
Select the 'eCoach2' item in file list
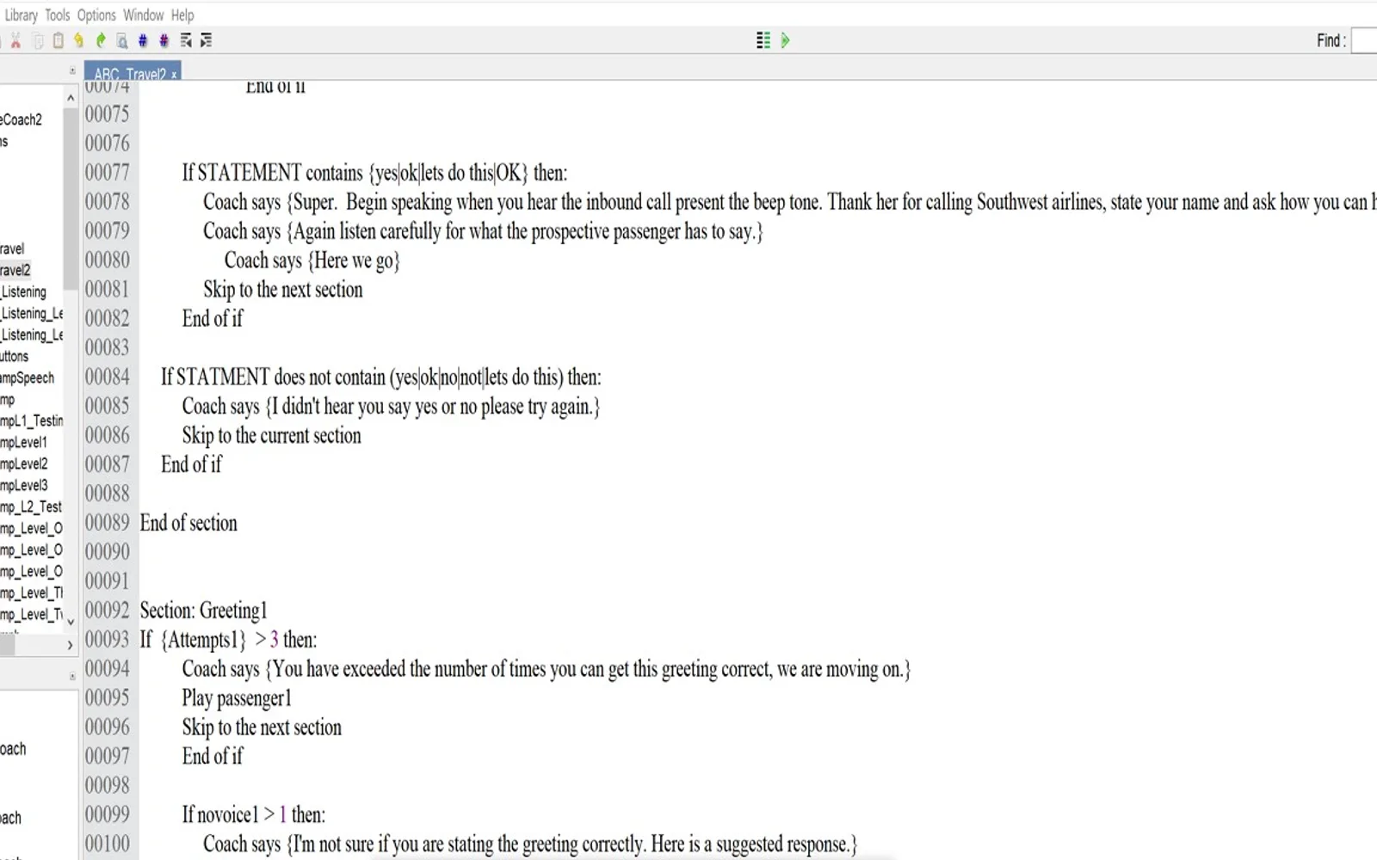coord(22,120)
